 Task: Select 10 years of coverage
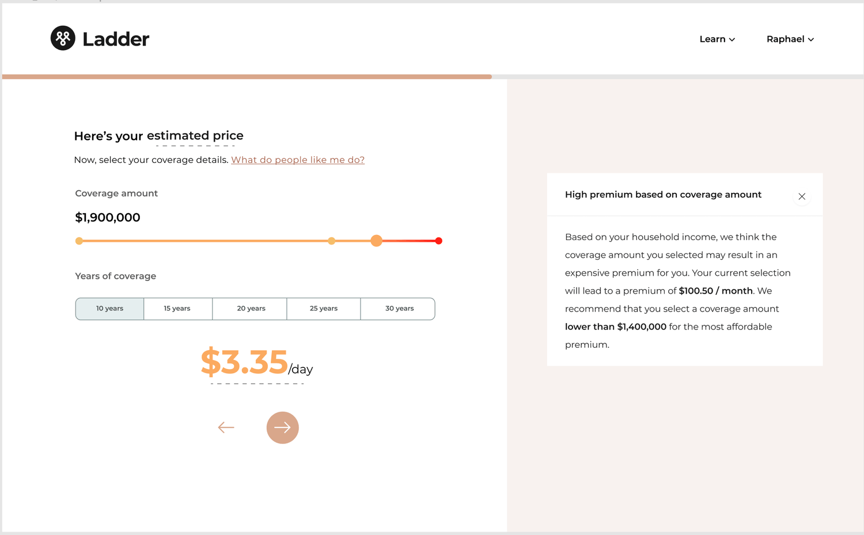coord(109,309)
